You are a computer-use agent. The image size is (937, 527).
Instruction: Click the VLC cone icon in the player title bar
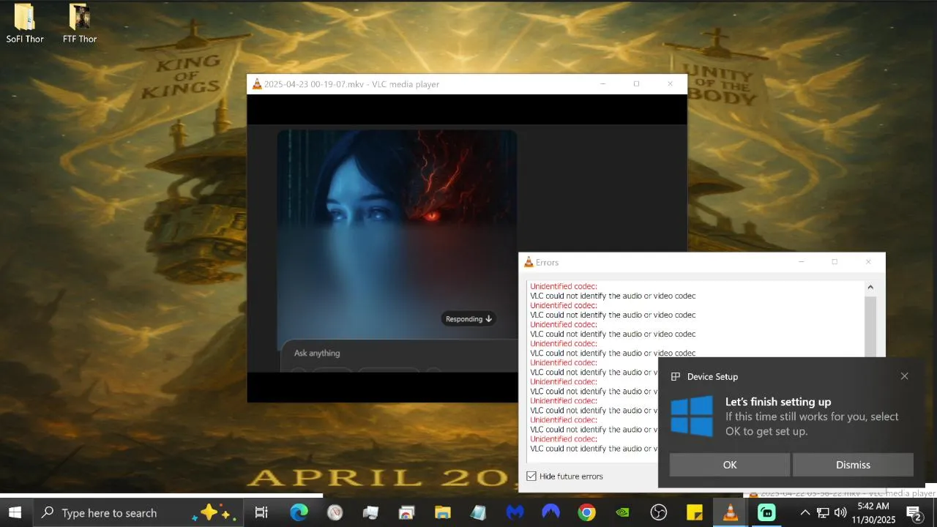tap(257, 84)
